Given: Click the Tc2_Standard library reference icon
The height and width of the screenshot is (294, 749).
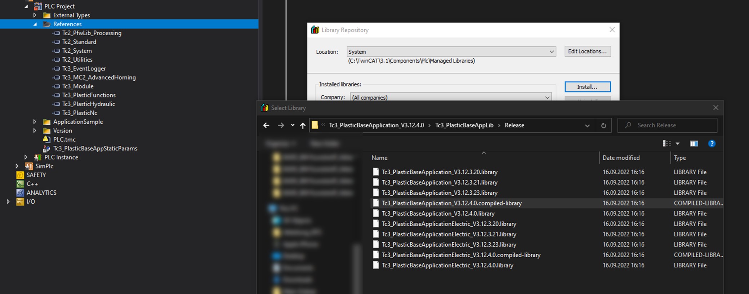Looking at the screenshot, I should pos(56,42).
